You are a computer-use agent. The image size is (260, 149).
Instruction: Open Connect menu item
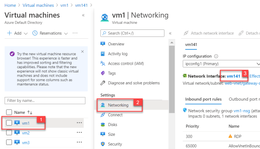[x=115, y=115]
